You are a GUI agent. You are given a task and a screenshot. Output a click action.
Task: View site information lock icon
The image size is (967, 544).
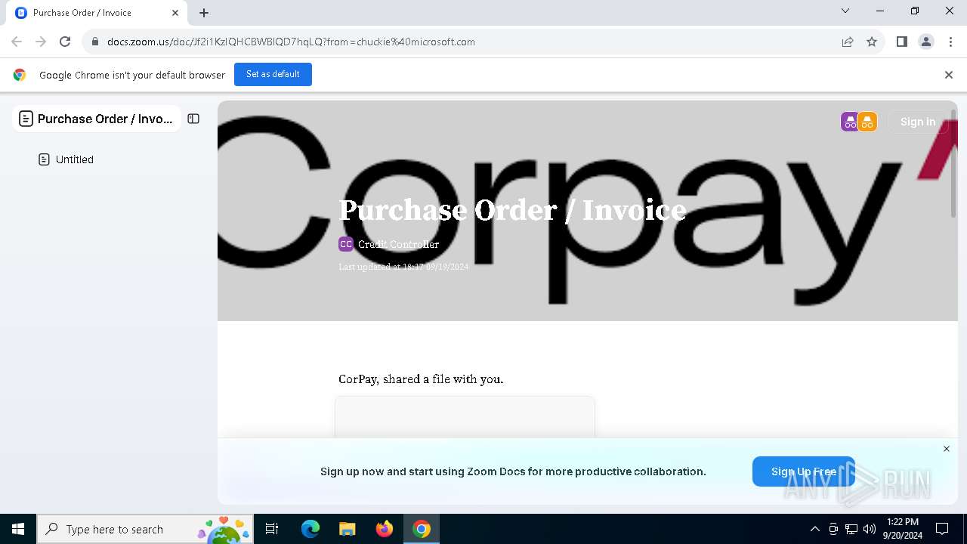pyautogui.click(x=94, y=42)
